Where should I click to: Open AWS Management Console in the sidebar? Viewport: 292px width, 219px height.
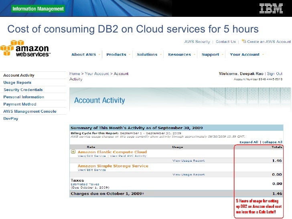pyautogui.click(x=30, y=112)
